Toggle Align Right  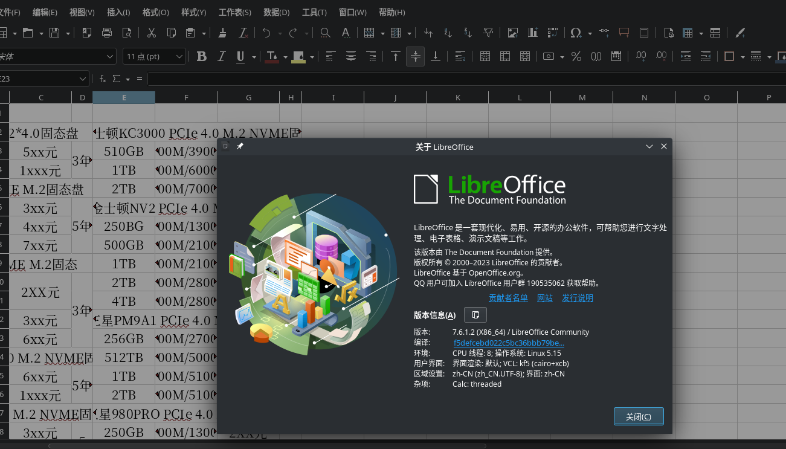tap(370, 56)
